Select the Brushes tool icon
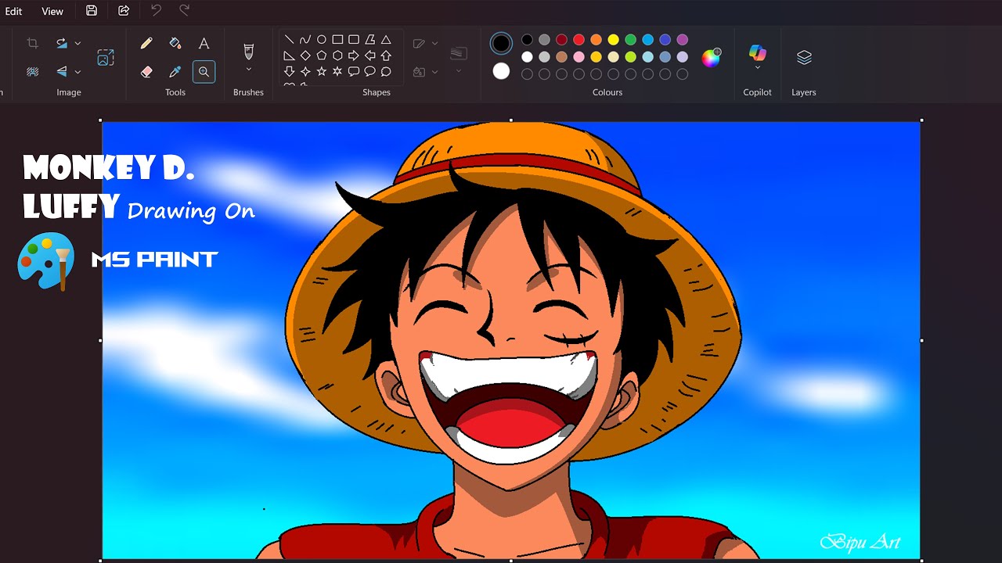 (x=249, y=52)
